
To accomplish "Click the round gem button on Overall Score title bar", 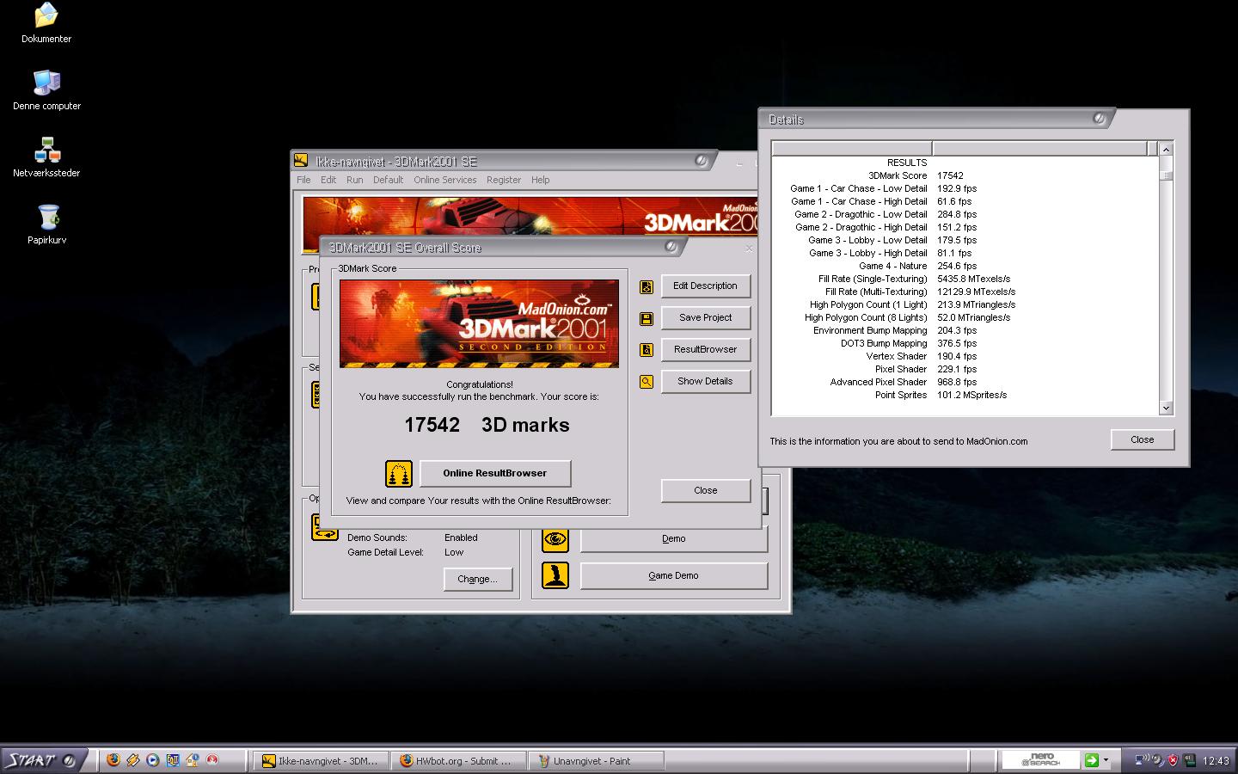I will pyautogui.click(x=671, y=247).
